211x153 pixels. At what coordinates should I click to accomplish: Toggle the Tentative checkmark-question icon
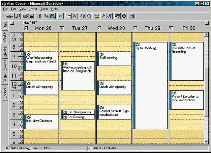click(110, 16)
